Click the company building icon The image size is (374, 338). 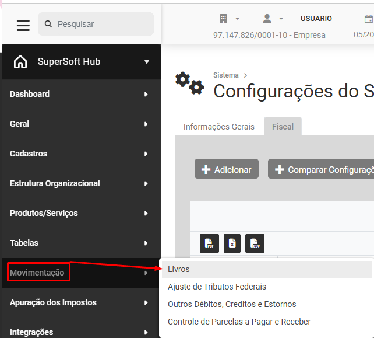(223, 19)
